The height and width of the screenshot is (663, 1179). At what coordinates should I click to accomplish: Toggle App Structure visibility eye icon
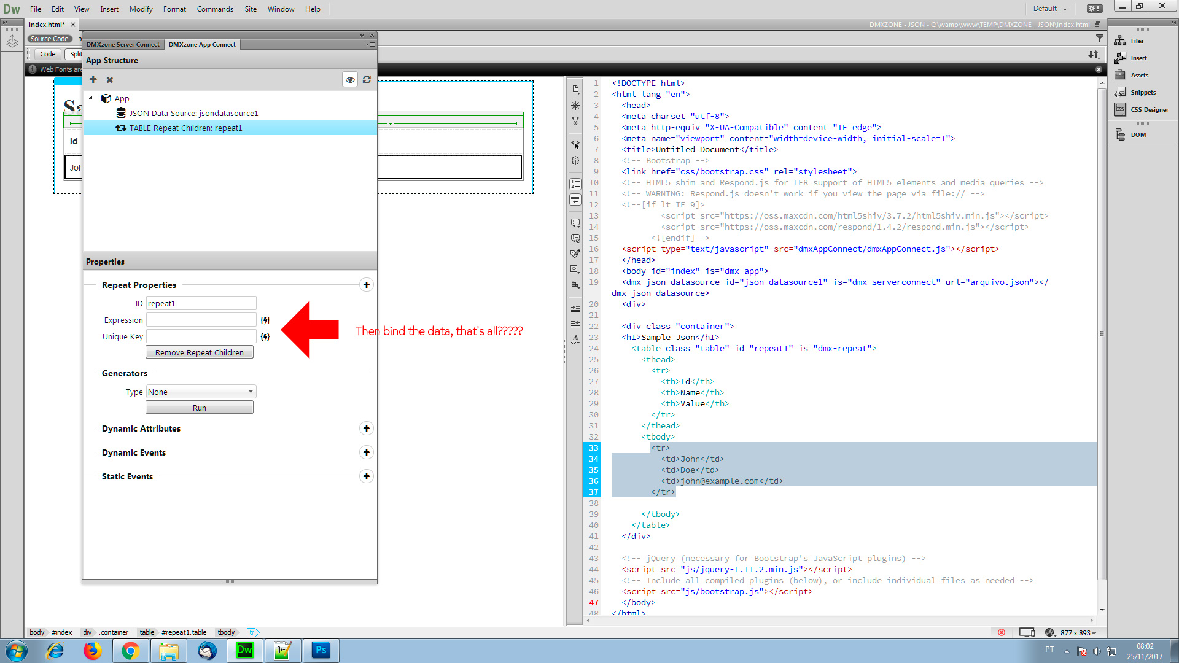[x=350, y=80]
